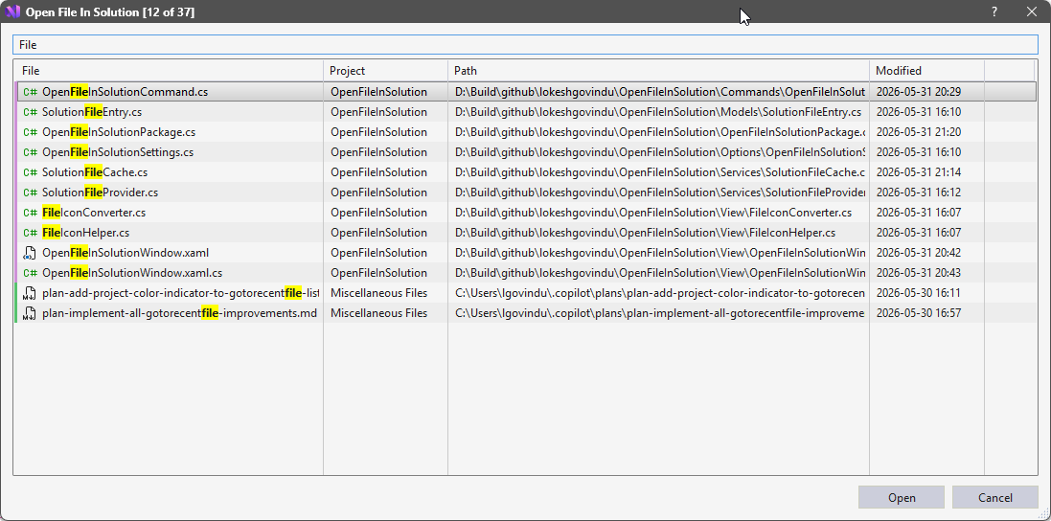Click modified date 2026-05-31 16:12
1051x521 pixels.
point(918,193)
